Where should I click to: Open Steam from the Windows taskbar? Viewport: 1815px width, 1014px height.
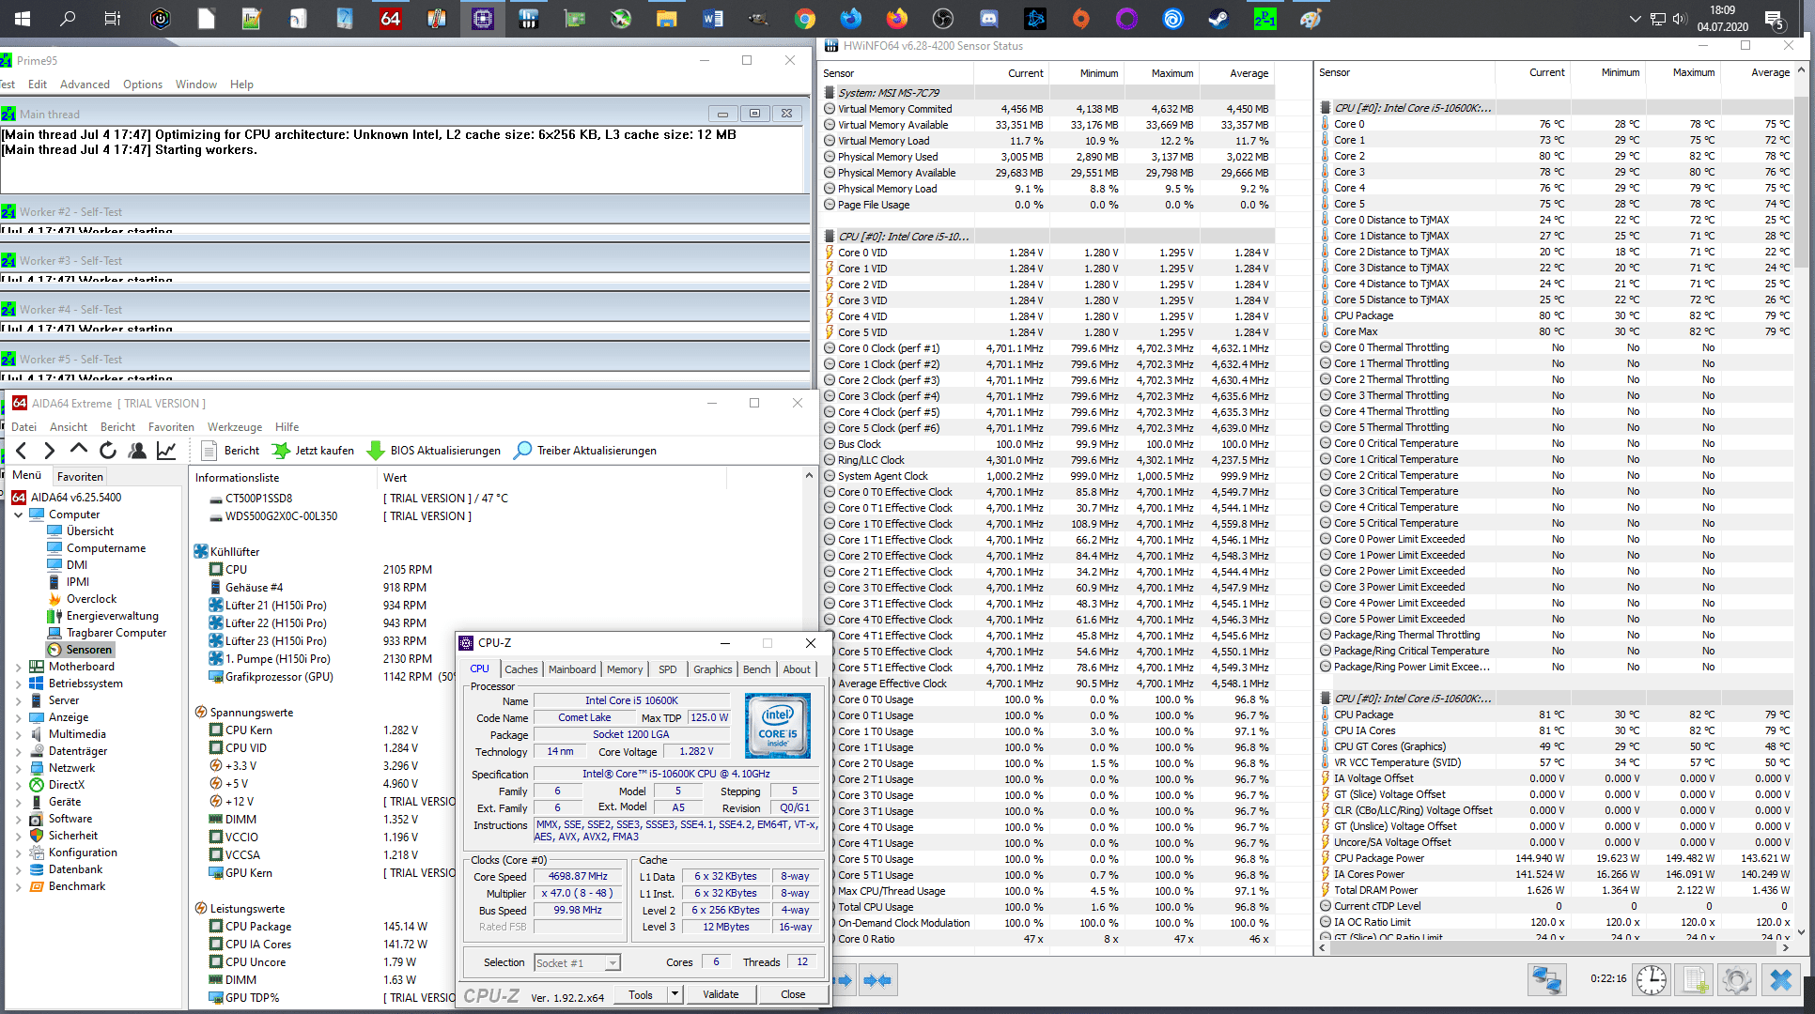pos(1218,19)
